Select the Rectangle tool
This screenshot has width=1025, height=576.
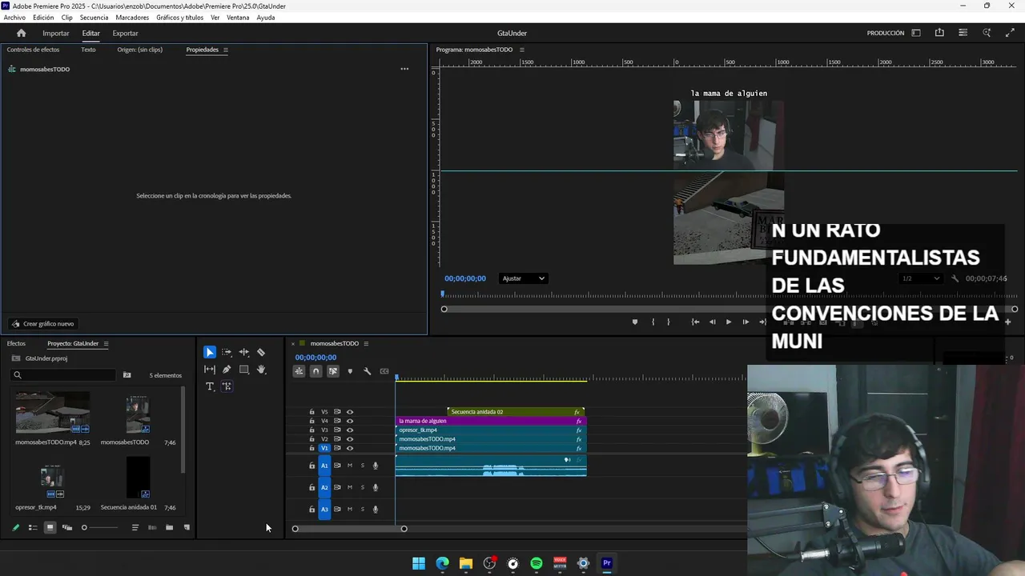pos(244,370)
